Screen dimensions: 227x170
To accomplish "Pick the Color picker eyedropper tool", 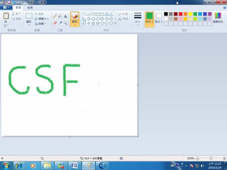I will click(x=60, y=23).
